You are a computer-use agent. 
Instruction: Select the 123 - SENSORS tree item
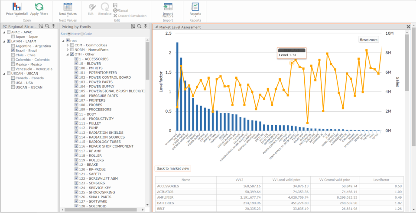pos(92,183)
